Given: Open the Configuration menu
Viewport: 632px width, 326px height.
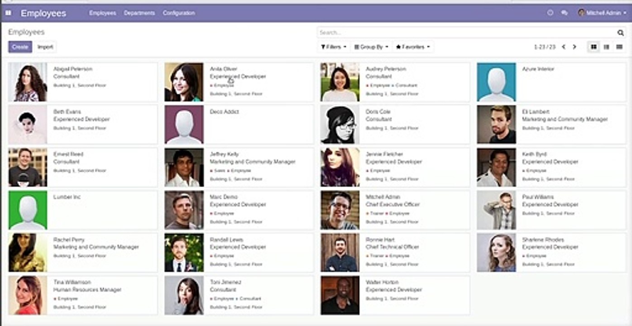Looking at the screenshot, I should tap(179, 13).
